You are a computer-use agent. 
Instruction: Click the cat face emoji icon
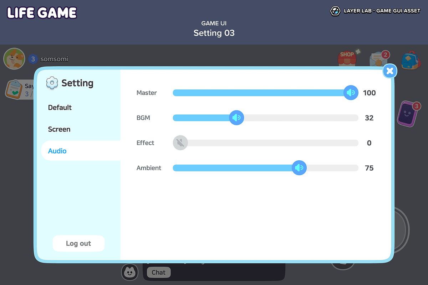point(130,273)
